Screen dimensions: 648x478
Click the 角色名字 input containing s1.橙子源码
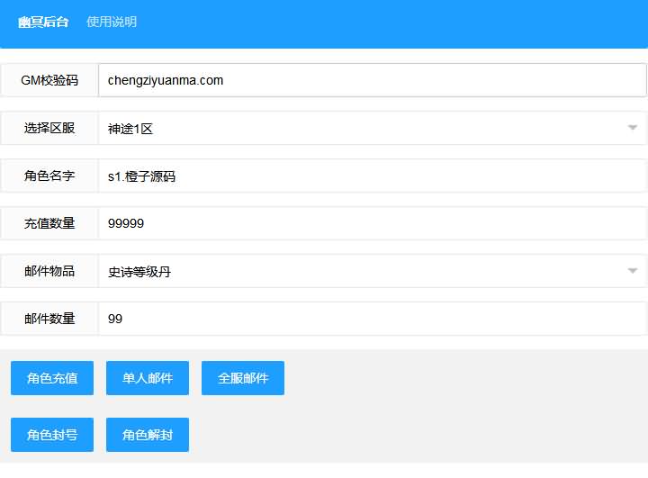(x=372, y=176)
